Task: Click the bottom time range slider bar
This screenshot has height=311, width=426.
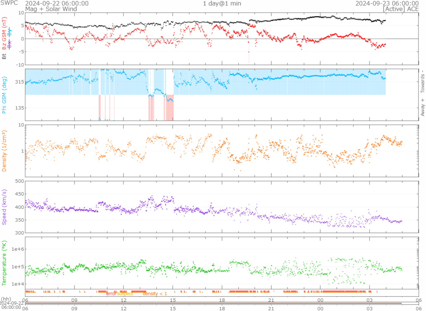Action: (x=213, y=303)
